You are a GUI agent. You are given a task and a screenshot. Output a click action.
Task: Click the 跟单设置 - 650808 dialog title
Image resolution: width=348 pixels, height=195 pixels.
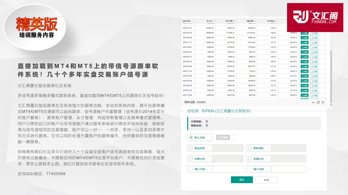point(195,102)
